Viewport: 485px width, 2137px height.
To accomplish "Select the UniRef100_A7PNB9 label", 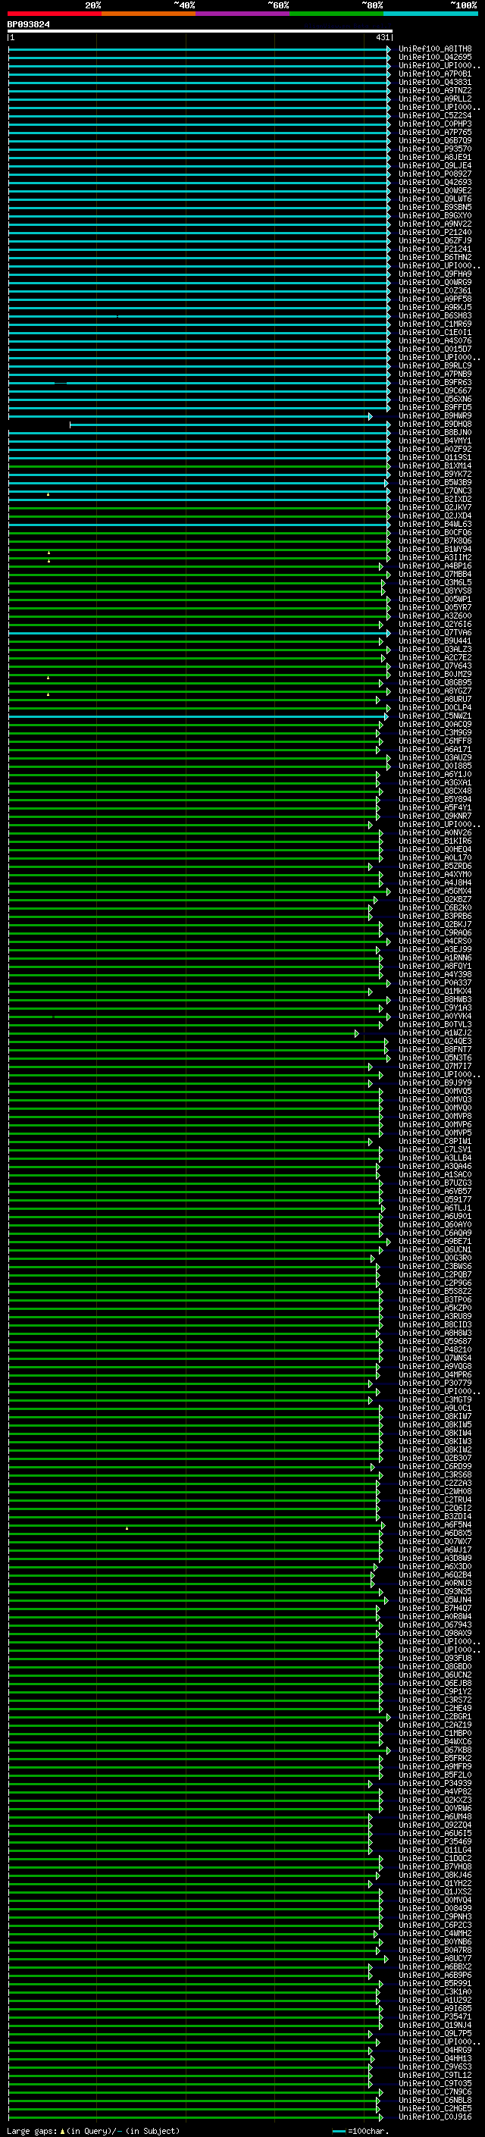I will (435, 374).
